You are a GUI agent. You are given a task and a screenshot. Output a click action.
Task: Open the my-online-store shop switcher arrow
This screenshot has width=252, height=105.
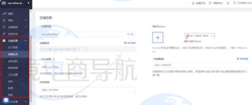29,3
